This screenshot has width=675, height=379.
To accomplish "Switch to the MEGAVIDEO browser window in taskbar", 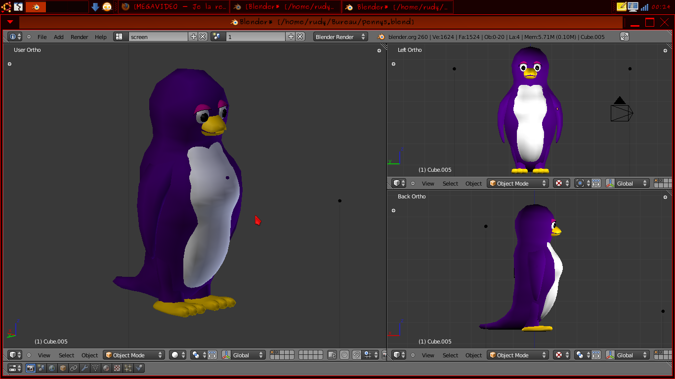I will tap(174, 7).
